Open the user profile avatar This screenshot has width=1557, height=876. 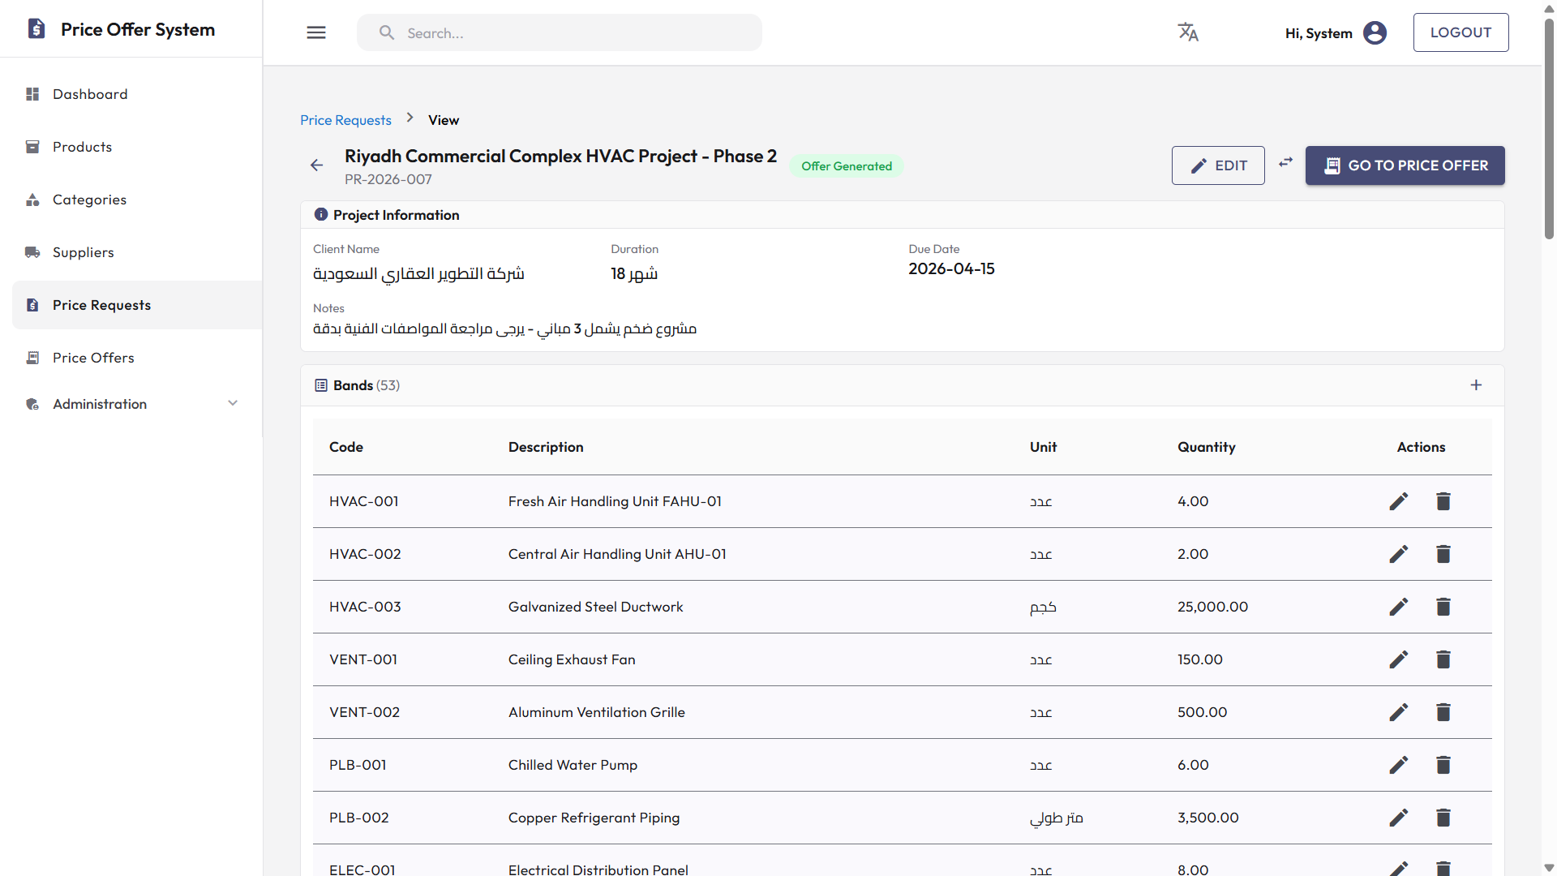click(1375, 32)
